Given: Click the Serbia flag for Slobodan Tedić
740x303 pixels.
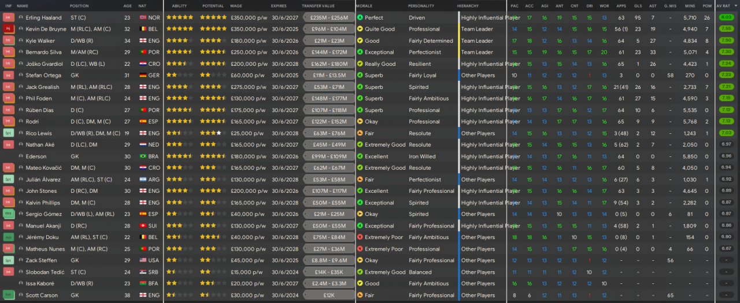Looking at the screenshot, I should [x=143, y=272].
